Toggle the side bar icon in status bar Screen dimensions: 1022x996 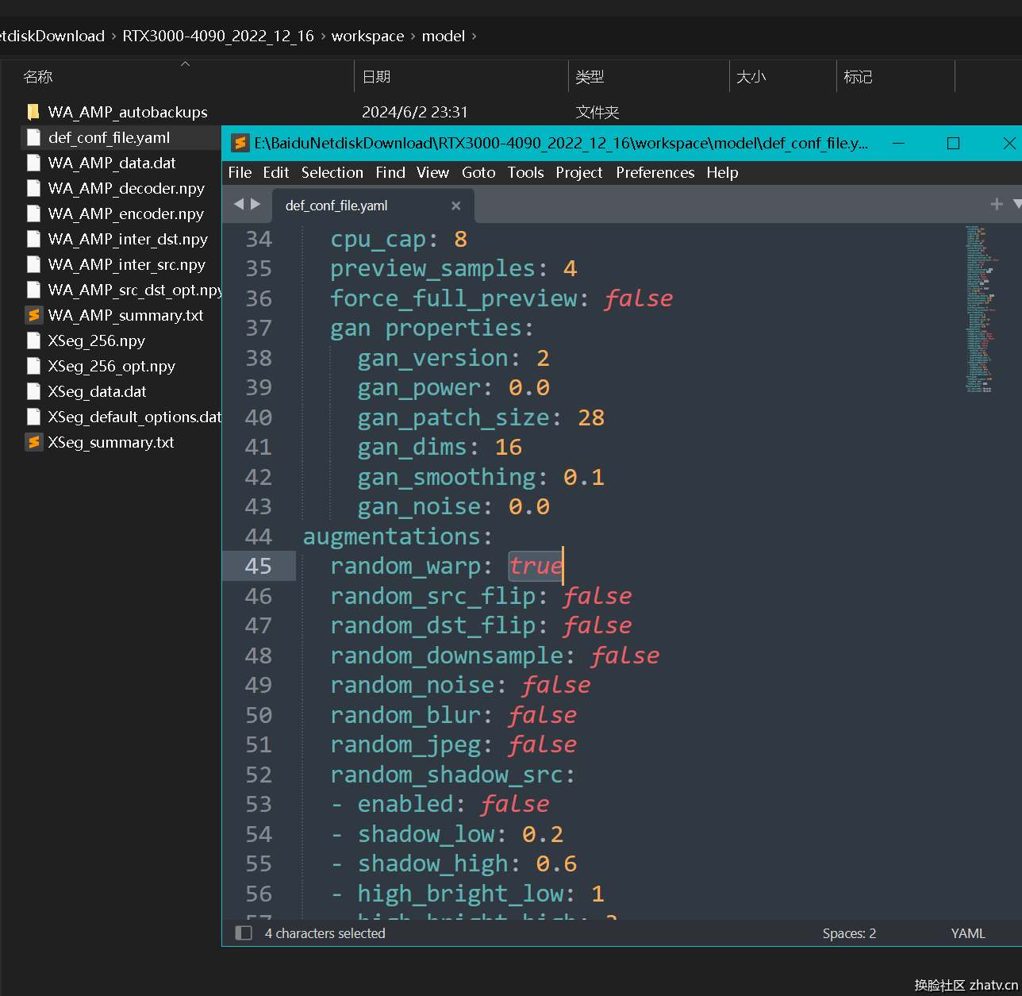[x=244, y=933]
